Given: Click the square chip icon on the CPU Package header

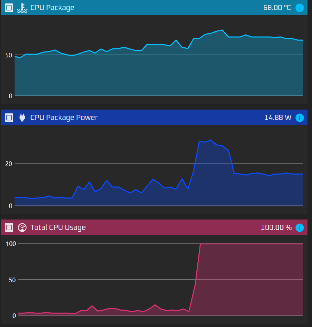Looking at the screenshot, I should [x=9, y=8].
